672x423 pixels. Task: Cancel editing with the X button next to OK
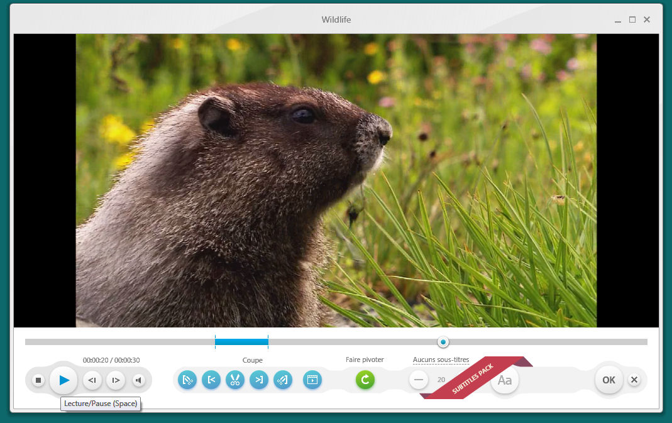pyautogui.click(x=634, y=380)
